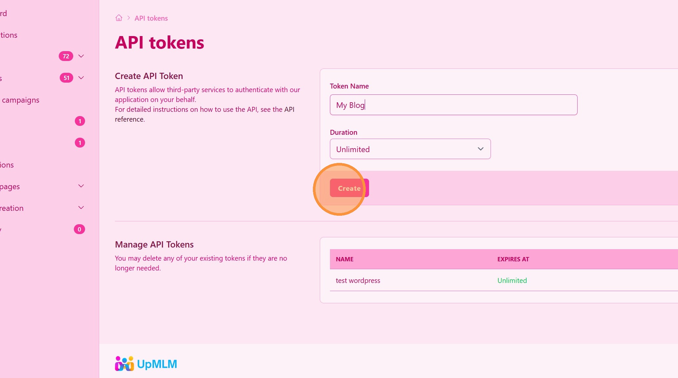The image size is (678, 378).
Task: Click the sidebar badge showing 51
Action: pos(66,78)
